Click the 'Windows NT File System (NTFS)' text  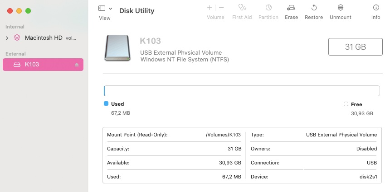pos(185,60)
